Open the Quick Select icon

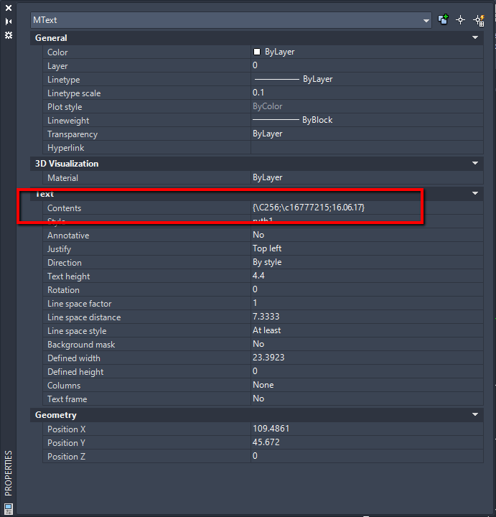point(479,20)
